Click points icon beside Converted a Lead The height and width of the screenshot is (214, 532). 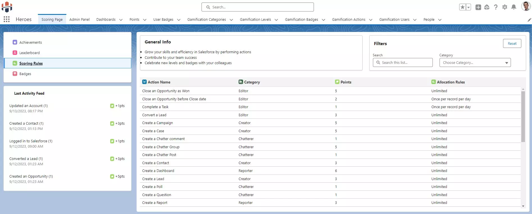click(x=112, y=159)
